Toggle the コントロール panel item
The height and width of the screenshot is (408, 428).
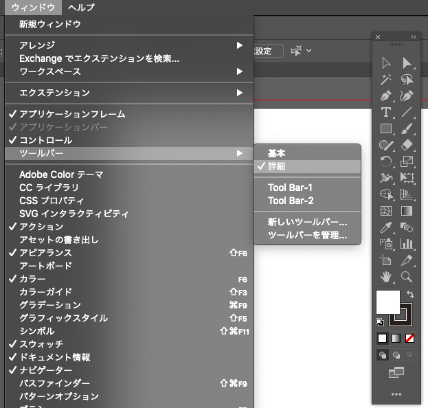pos(129,140)
